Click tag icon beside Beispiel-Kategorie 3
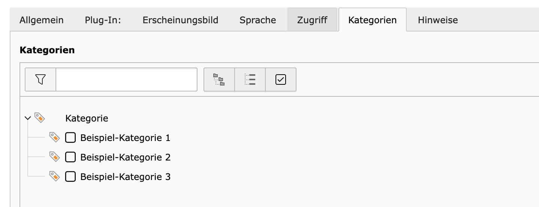The height and width of the screenshot is (207, 539). click(55, 176)
